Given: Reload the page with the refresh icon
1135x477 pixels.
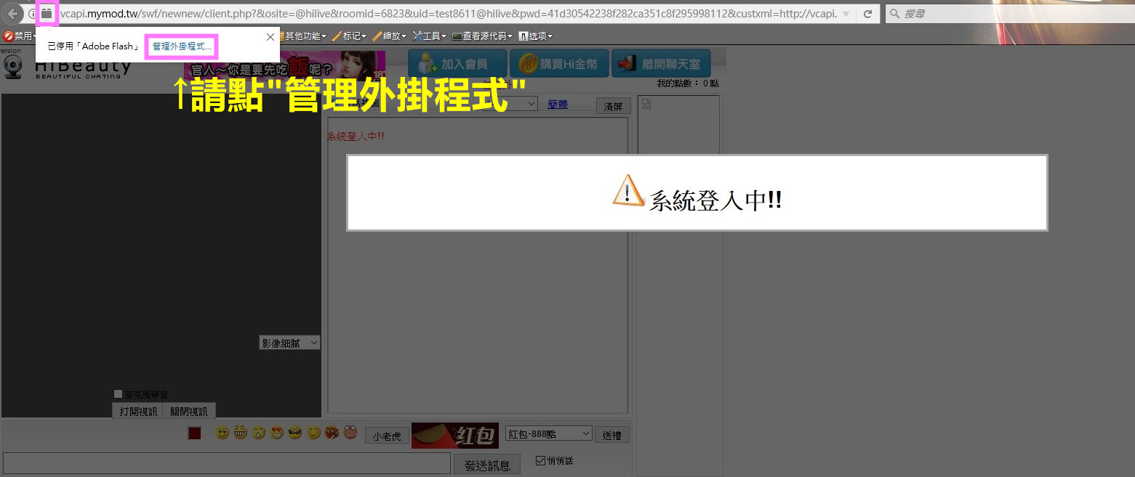Looking at the screenshot, I should [x=867, y=14].
